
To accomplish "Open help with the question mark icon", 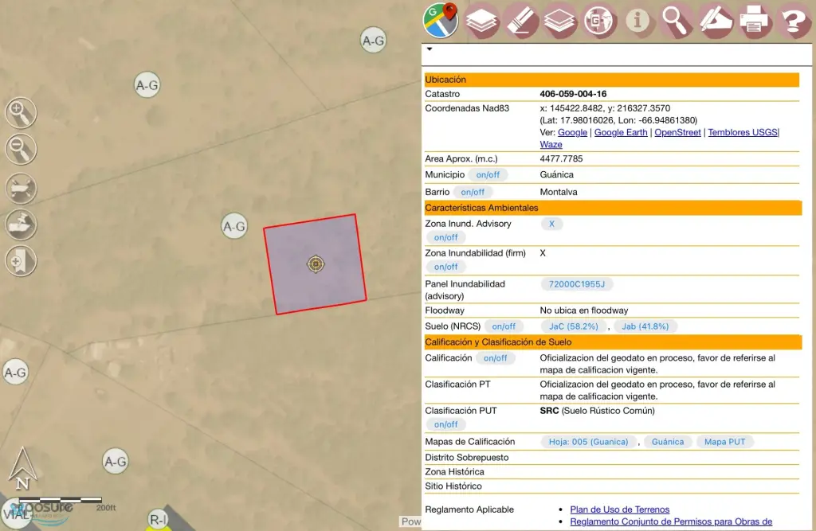I will 793,20.
